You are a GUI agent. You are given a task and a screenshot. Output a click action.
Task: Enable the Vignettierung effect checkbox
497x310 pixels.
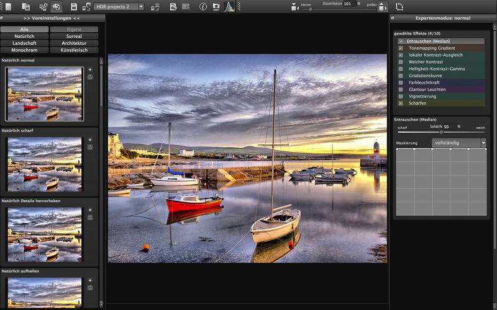click(x=401, y=97)
